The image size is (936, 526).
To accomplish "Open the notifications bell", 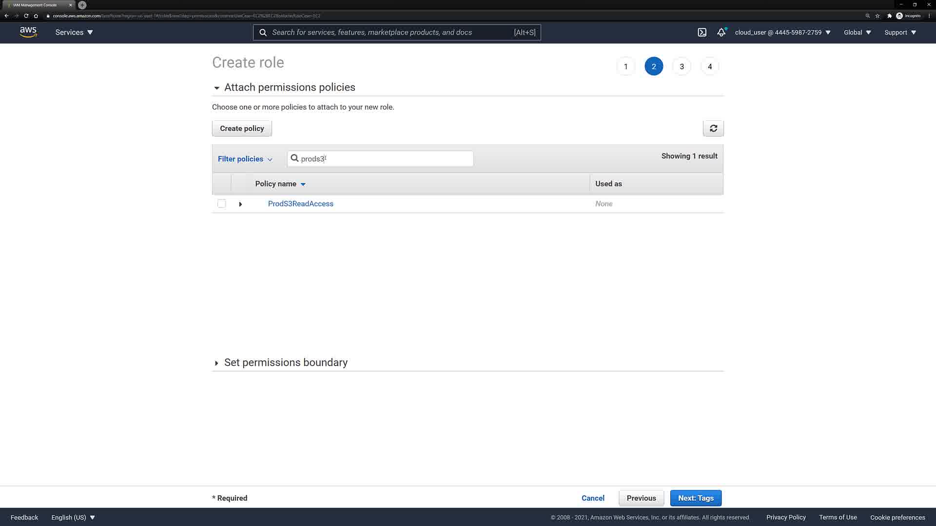I will coord(721,32).
